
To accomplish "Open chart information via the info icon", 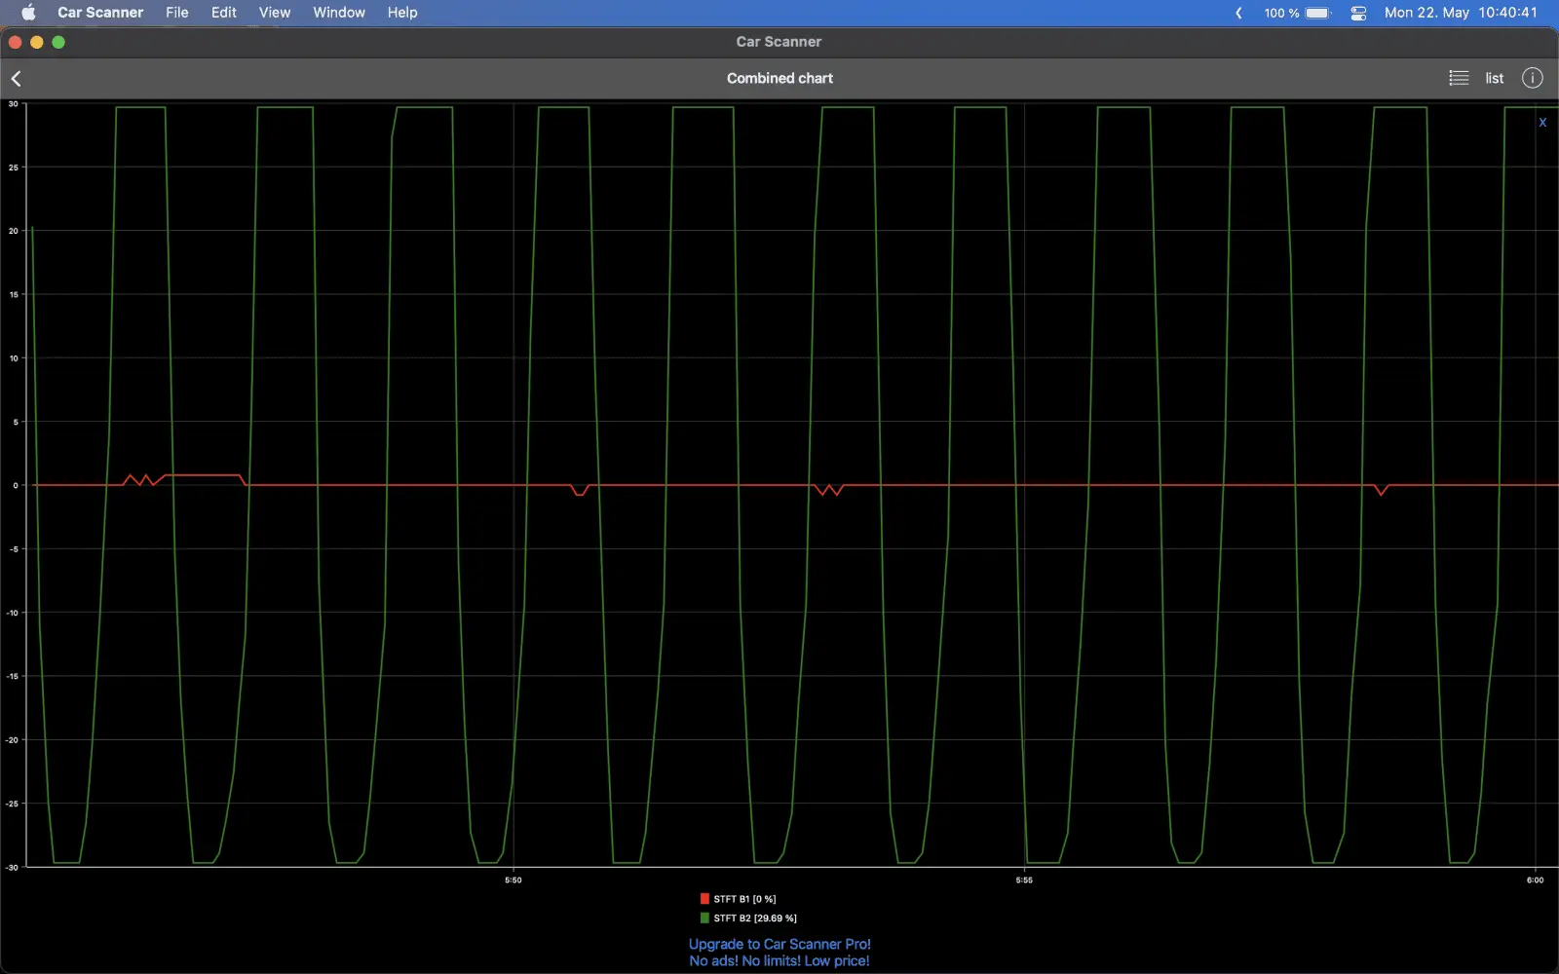I will [x=1532, y=78].
